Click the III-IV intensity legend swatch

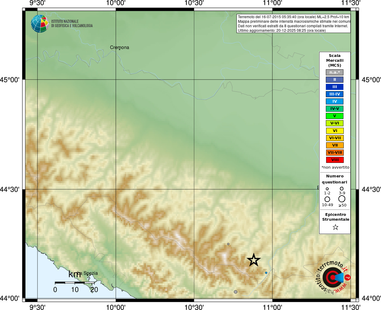[335, 94]
